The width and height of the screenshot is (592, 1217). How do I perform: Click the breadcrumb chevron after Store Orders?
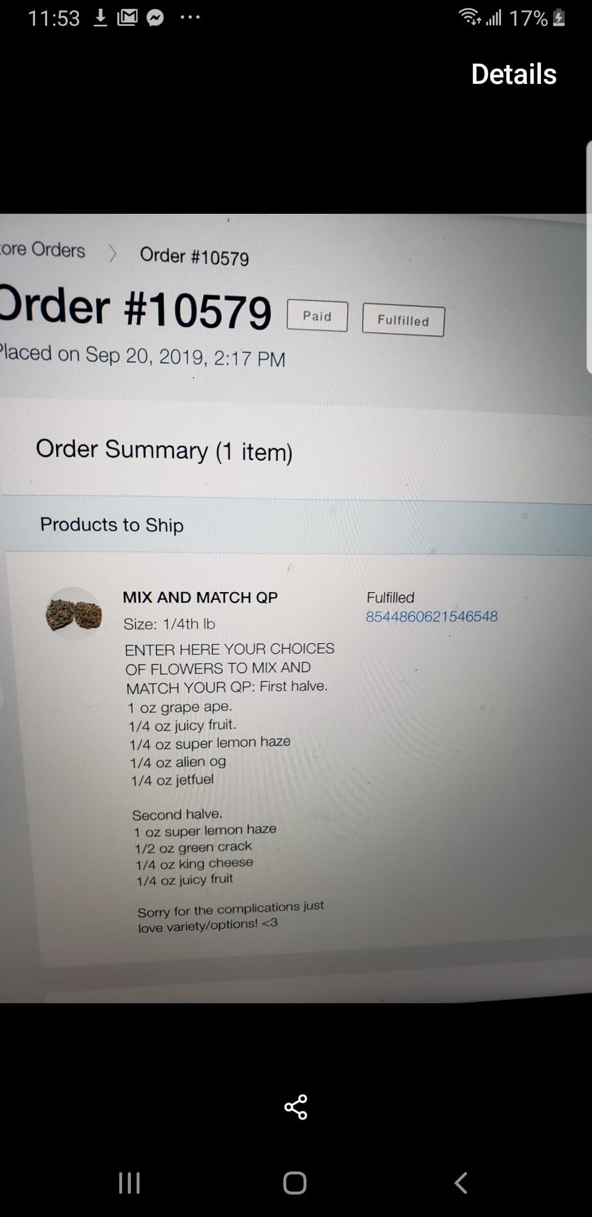point(112,253)
